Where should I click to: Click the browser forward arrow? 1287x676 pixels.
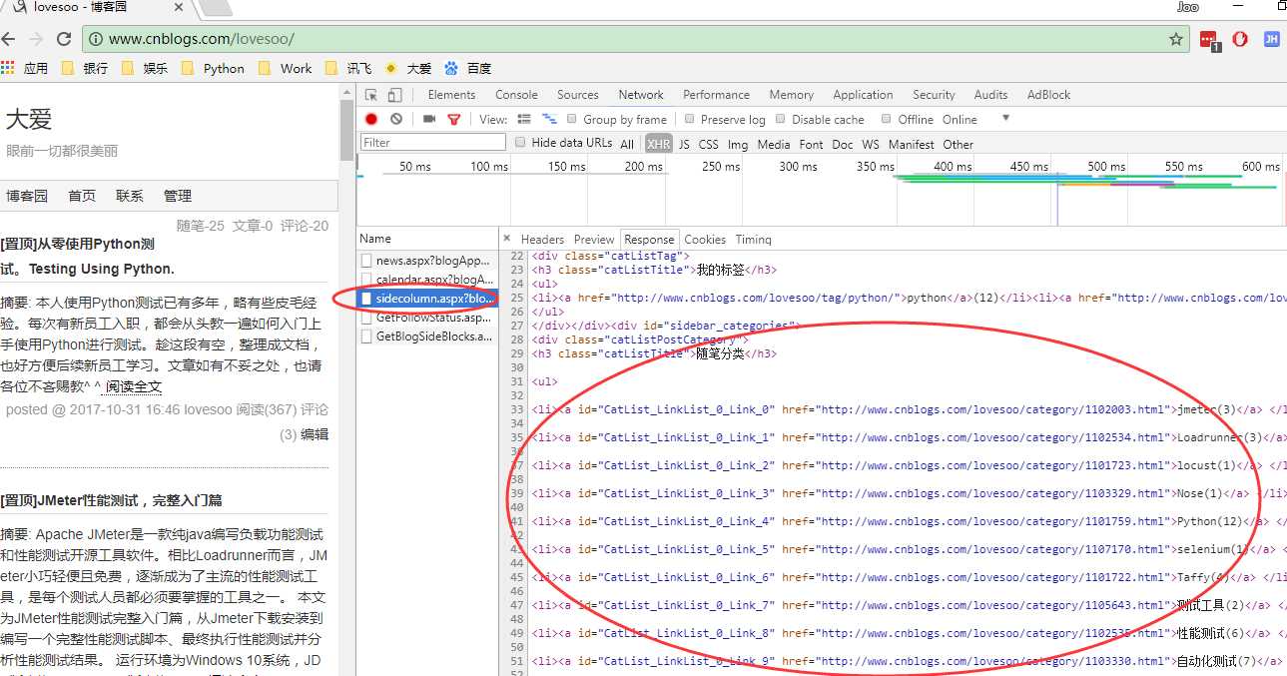click(x=36, y=39)
